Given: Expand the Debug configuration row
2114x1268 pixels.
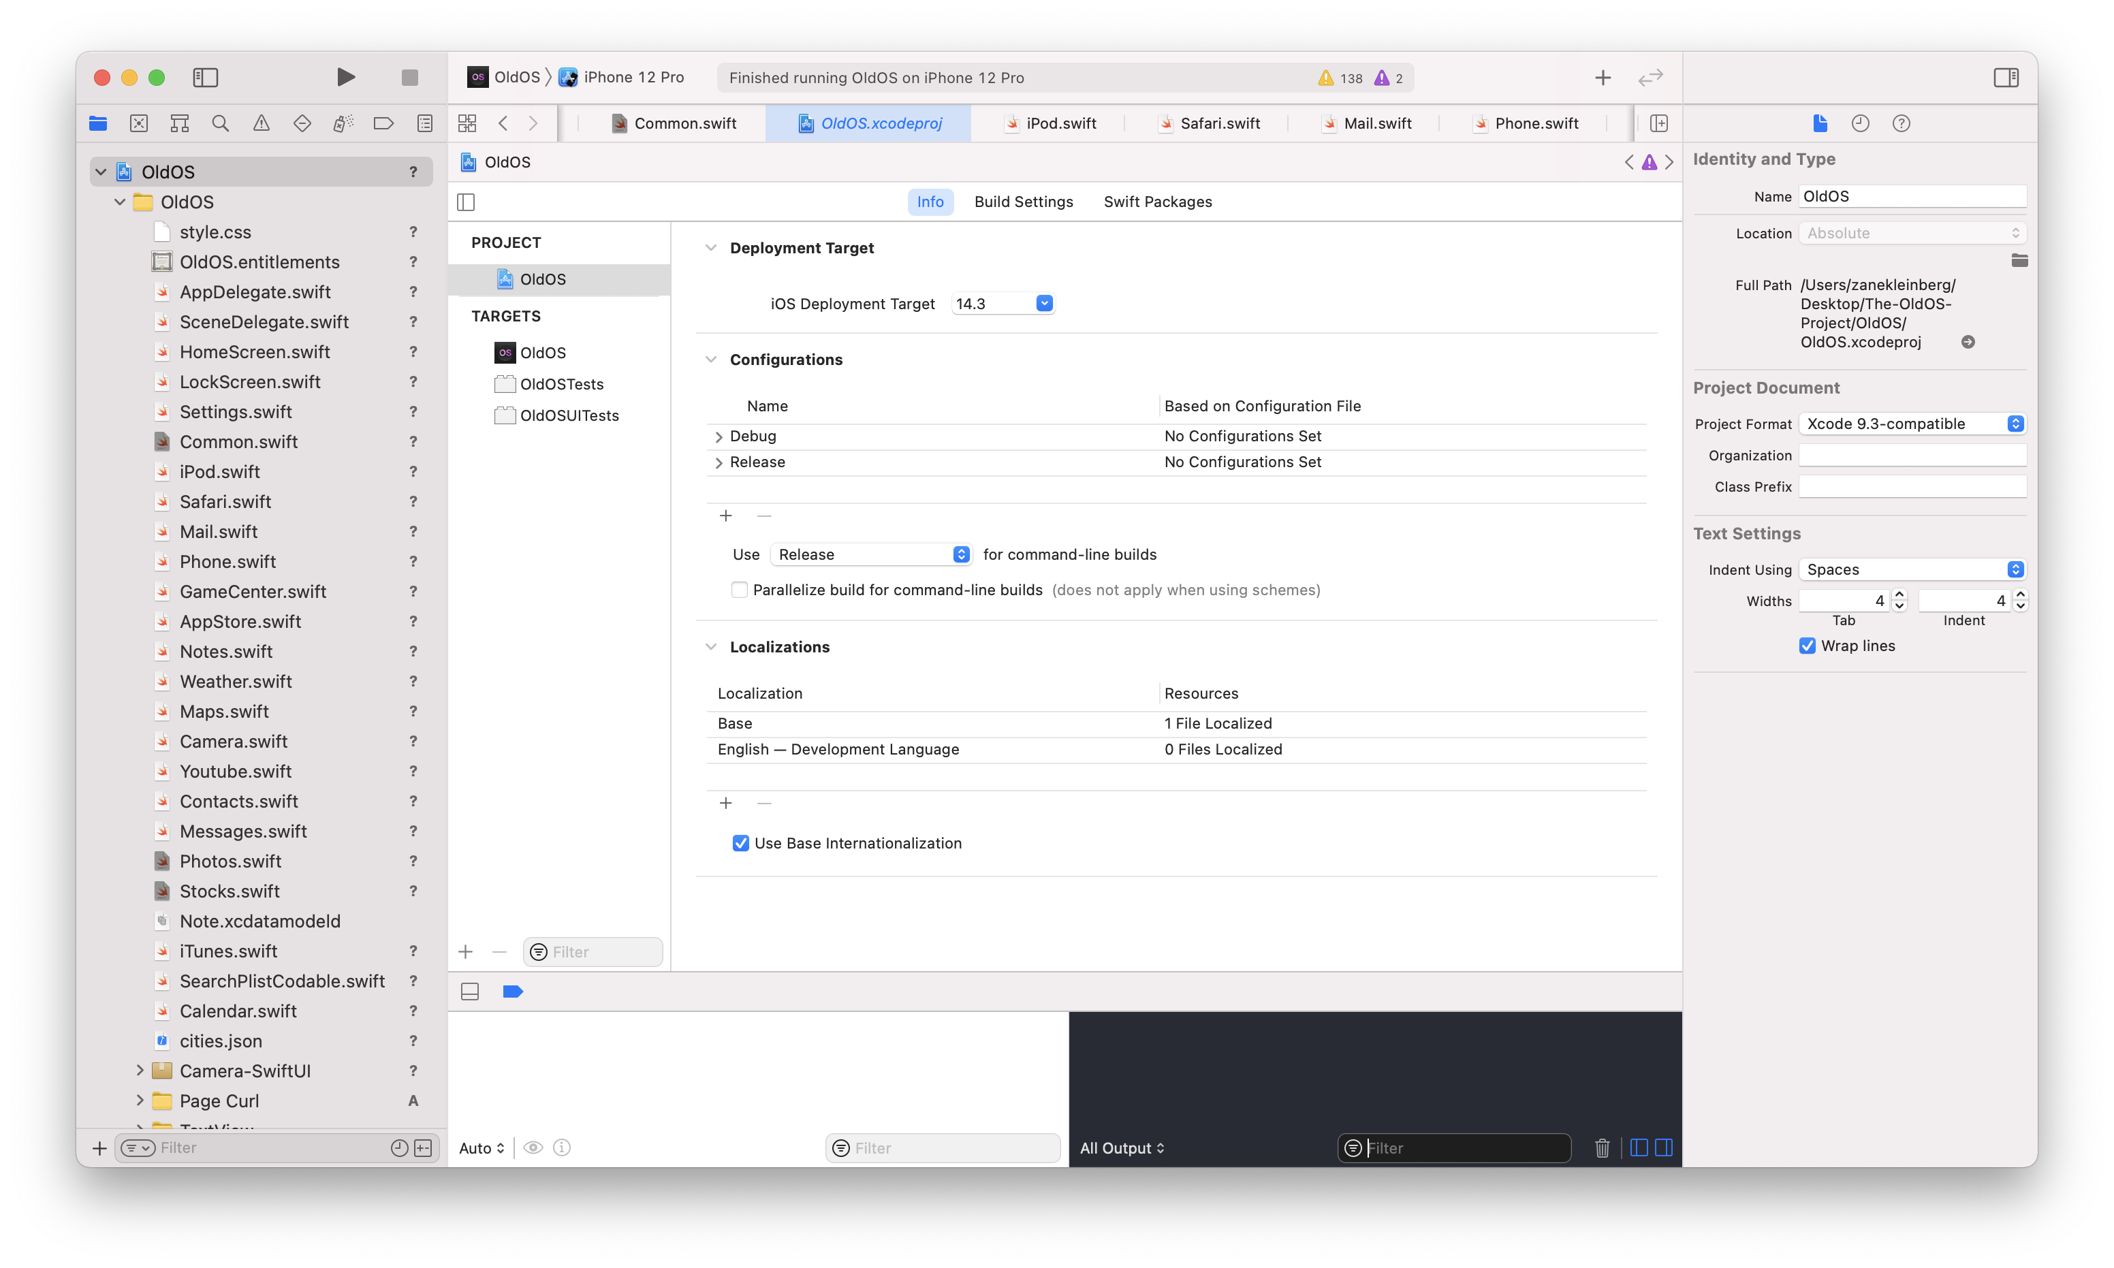Looking at the screenshot, I should point(719,437).
